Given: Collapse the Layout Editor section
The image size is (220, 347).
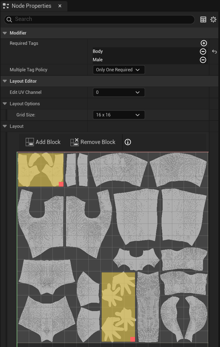Looking at the screenshot, I should tap(4, 81).
